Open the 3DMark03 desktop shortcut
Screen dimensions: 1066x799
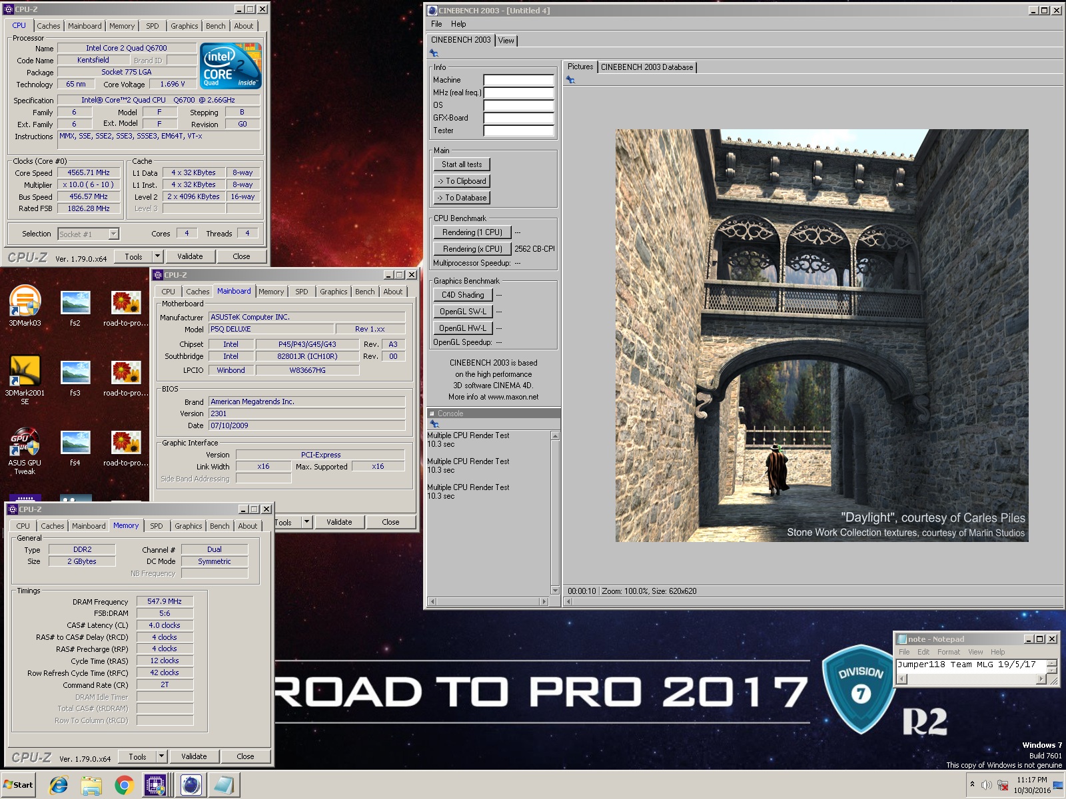tap(25, 306)
